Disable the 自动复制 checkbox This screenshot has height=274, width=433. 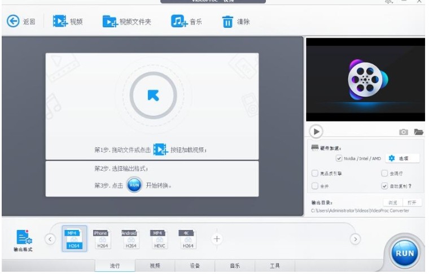[x=384, y=185]
